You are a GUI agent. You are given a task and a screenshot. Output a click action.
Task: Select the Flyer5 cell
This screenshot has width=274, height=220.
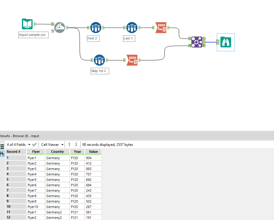pos(36,180)
